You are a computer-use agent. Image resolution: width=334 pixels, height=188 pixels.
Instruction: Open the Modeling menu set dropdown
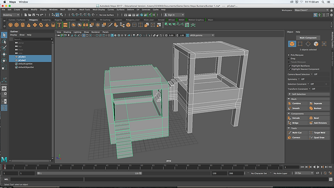11,15
